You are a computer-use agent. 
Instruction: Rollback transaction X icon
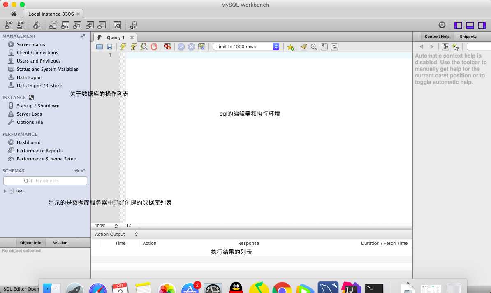191,47
